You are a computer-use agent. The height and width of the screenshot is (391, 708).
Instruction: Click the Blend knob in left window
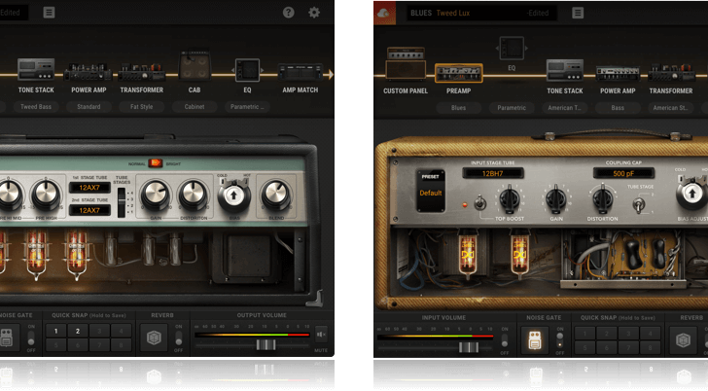pyautogui.click(x=276, y=195)
